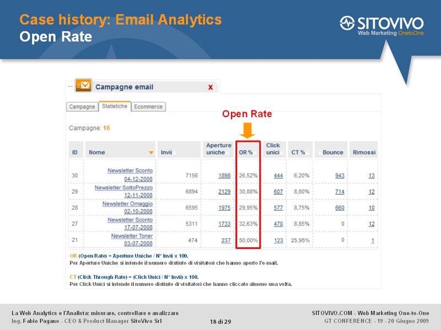Click unique clicks value 123
Viewport: 441px width, 330px height.
pos(278,240)
